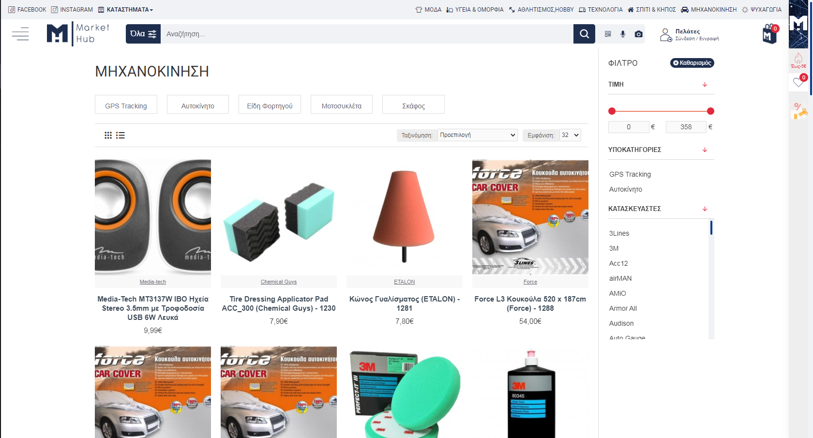813x438 pixels.
Task: Switch to grid view
Action: [108, 136]
